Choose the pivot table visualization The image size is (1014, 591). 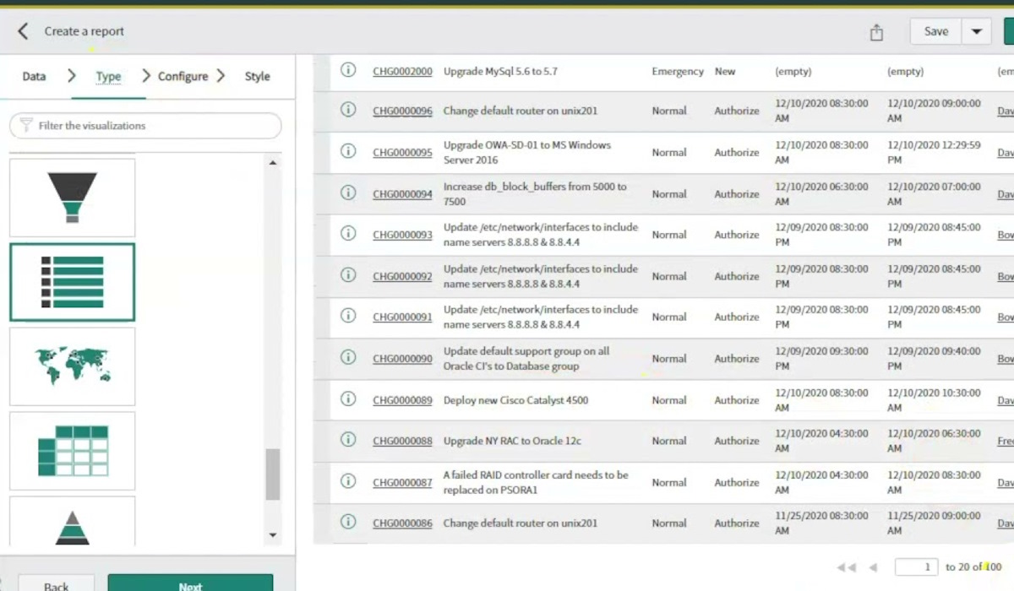point(72,451)
